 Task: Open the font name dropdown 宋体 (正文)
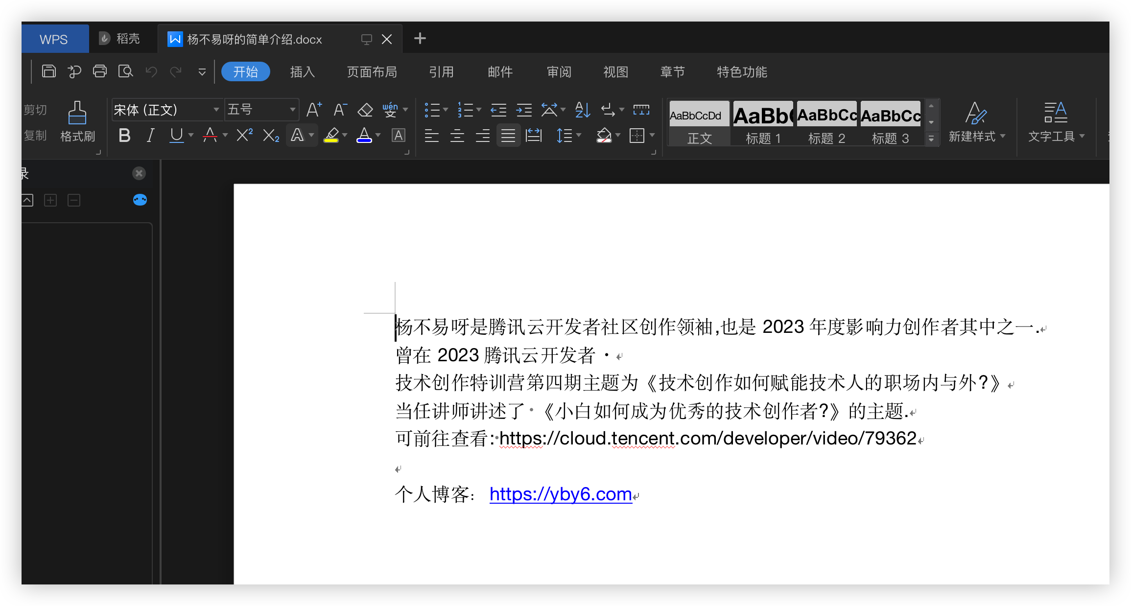pos(216,110)
